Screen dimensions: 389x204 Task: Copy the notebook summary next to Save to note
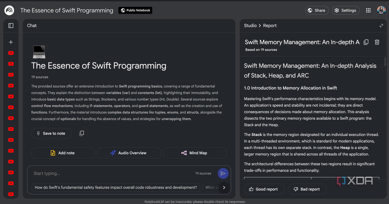pyautogui.click(x=81, y=133)
